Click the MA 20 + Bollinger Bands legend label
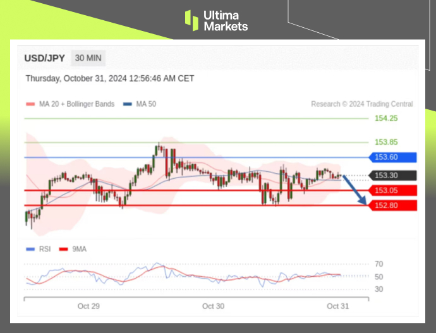This screenshot has height=333, width=436. click(x=76, y=104)
